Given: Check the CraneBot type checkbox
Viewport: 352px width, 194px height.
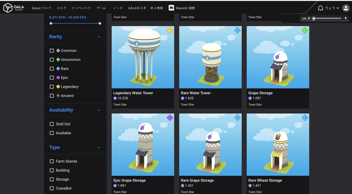Looking at the screenshot, I should click(x=52, y=189).
